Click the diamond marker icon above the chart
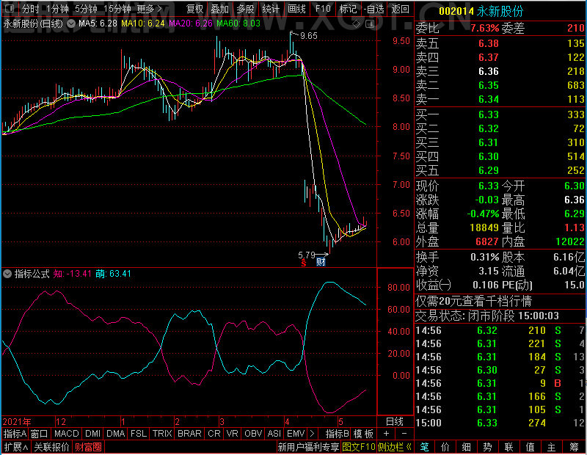 357,24
